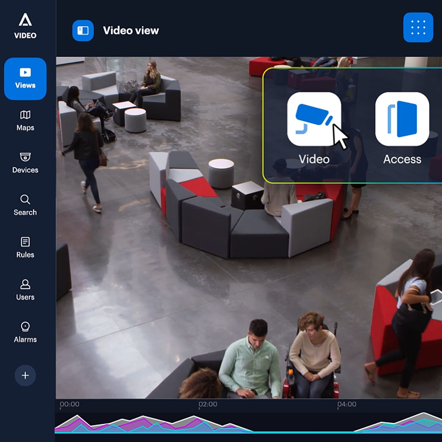This screenshot has width=442, height=442.
Task: Jump to 04:00 on the timeline
Action: (347, 404)
